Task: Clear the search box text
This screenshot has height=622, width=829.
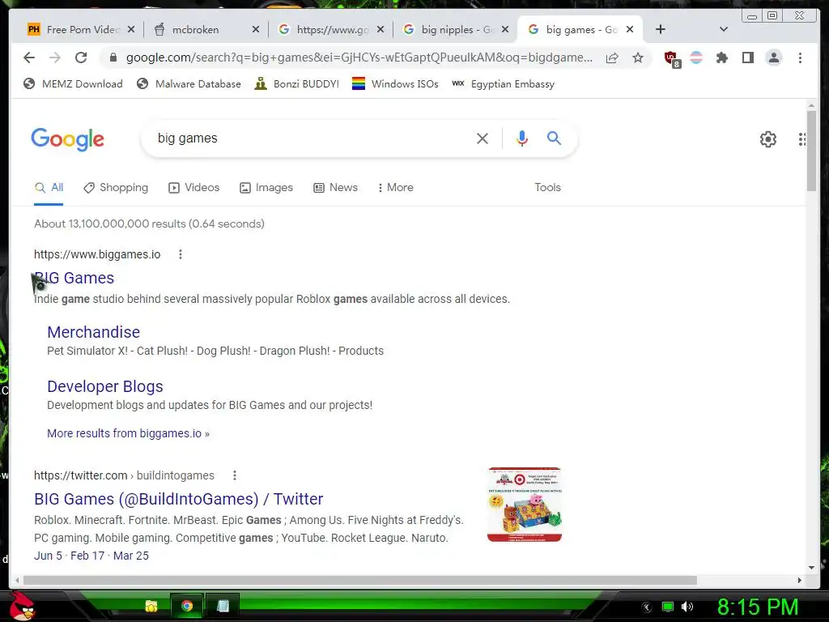Action: click(483, 138)
